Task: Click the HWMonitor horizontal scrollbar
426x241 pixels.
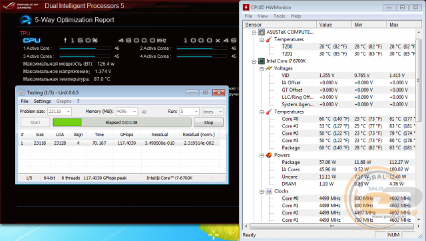Action: (331, 226)
